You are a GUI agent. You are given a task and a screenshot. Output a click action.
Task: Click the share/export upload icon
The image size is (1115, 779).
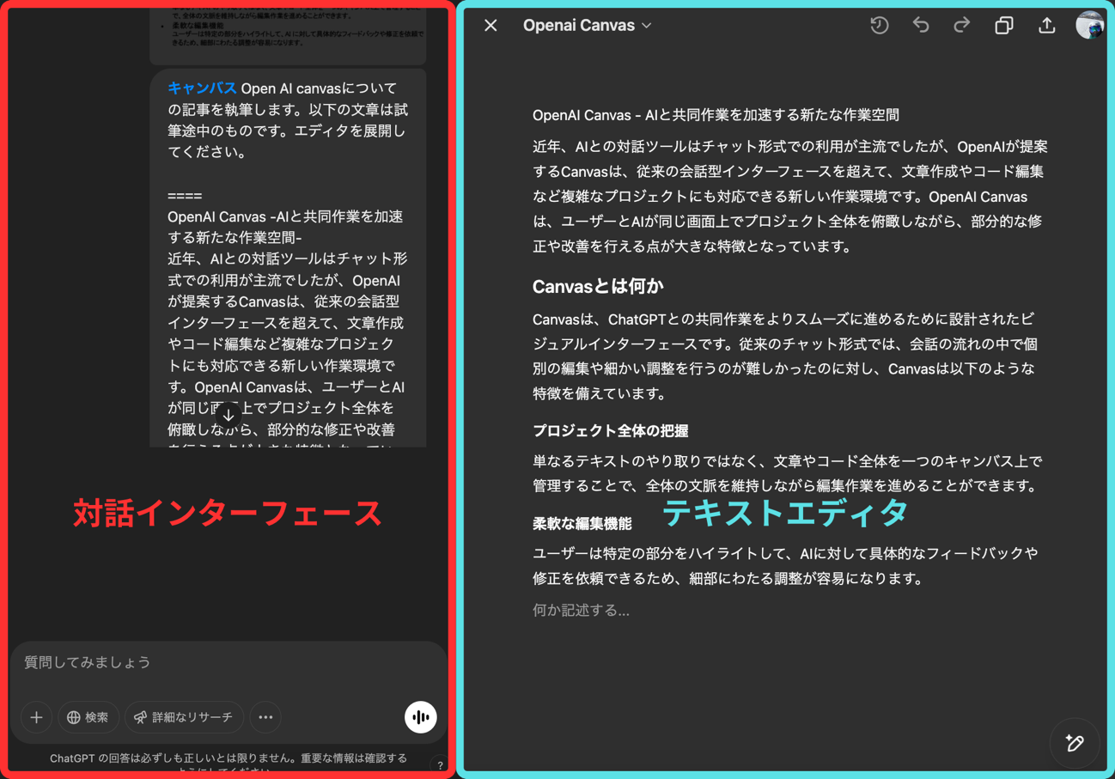point(1046,26)
